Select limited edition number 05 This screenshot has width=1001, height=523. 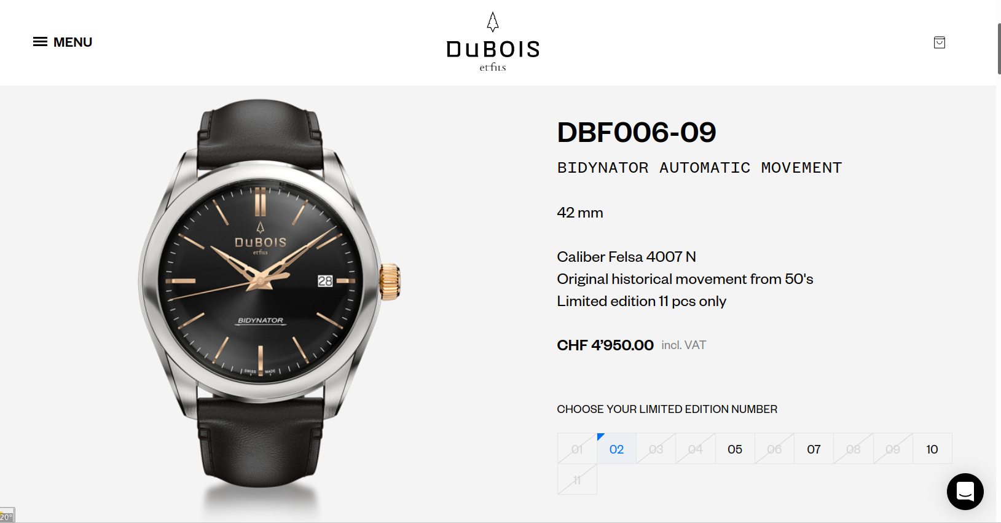coord(735,449)
